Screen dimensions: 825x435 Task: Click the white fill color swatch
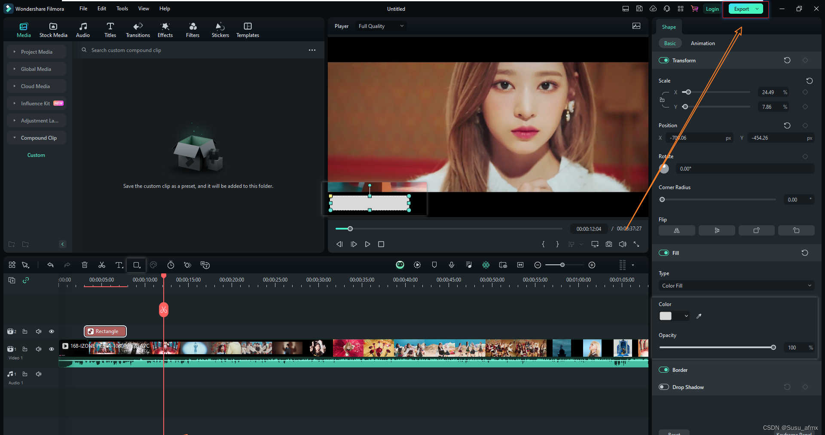(x=666, y=316)
